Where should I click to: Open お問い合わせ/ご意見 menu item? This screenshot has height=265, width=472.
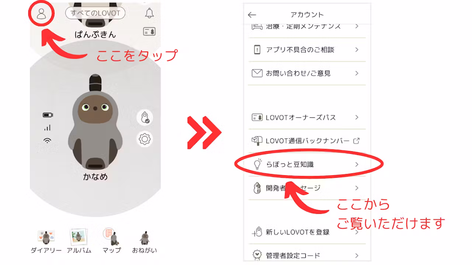click(307, 73)
